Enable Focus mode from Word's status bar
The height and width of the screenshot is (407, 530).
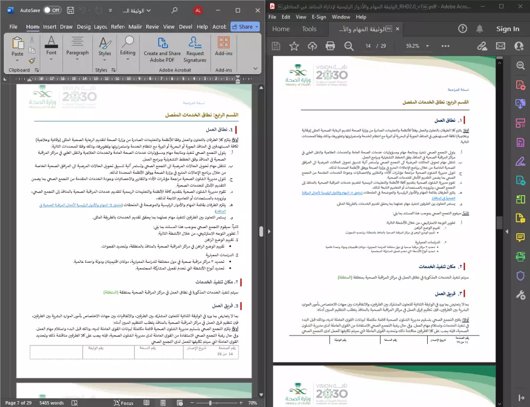point(124,403)
